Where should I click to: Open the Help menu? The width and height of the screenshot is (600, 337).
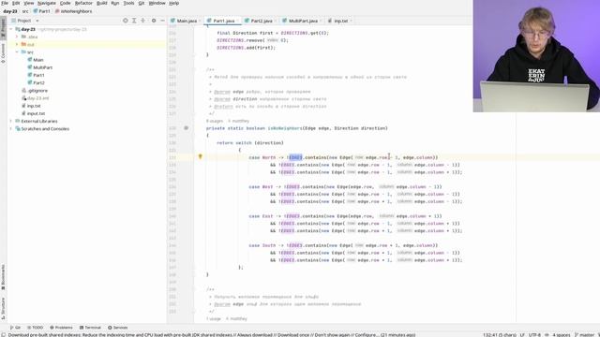pos(174,3)
